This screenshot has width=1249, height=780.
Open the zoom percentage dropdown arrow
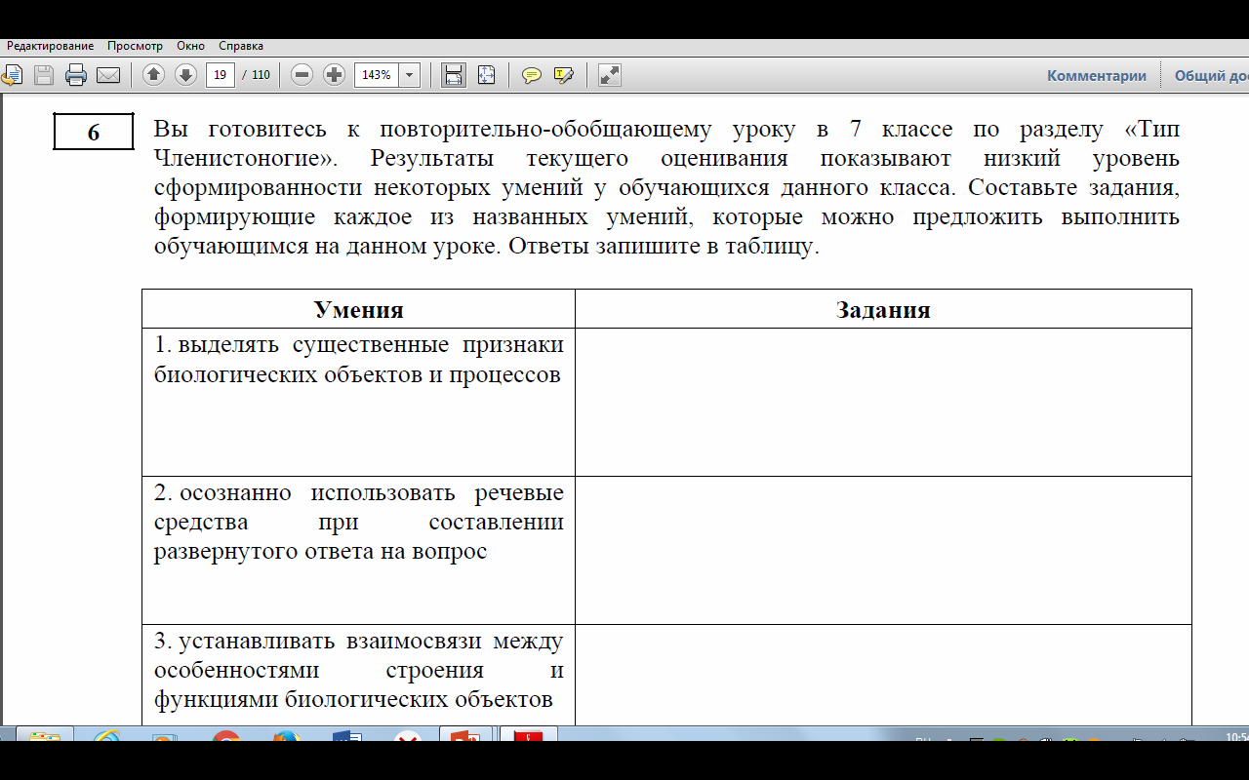click(x=410, y=75)
